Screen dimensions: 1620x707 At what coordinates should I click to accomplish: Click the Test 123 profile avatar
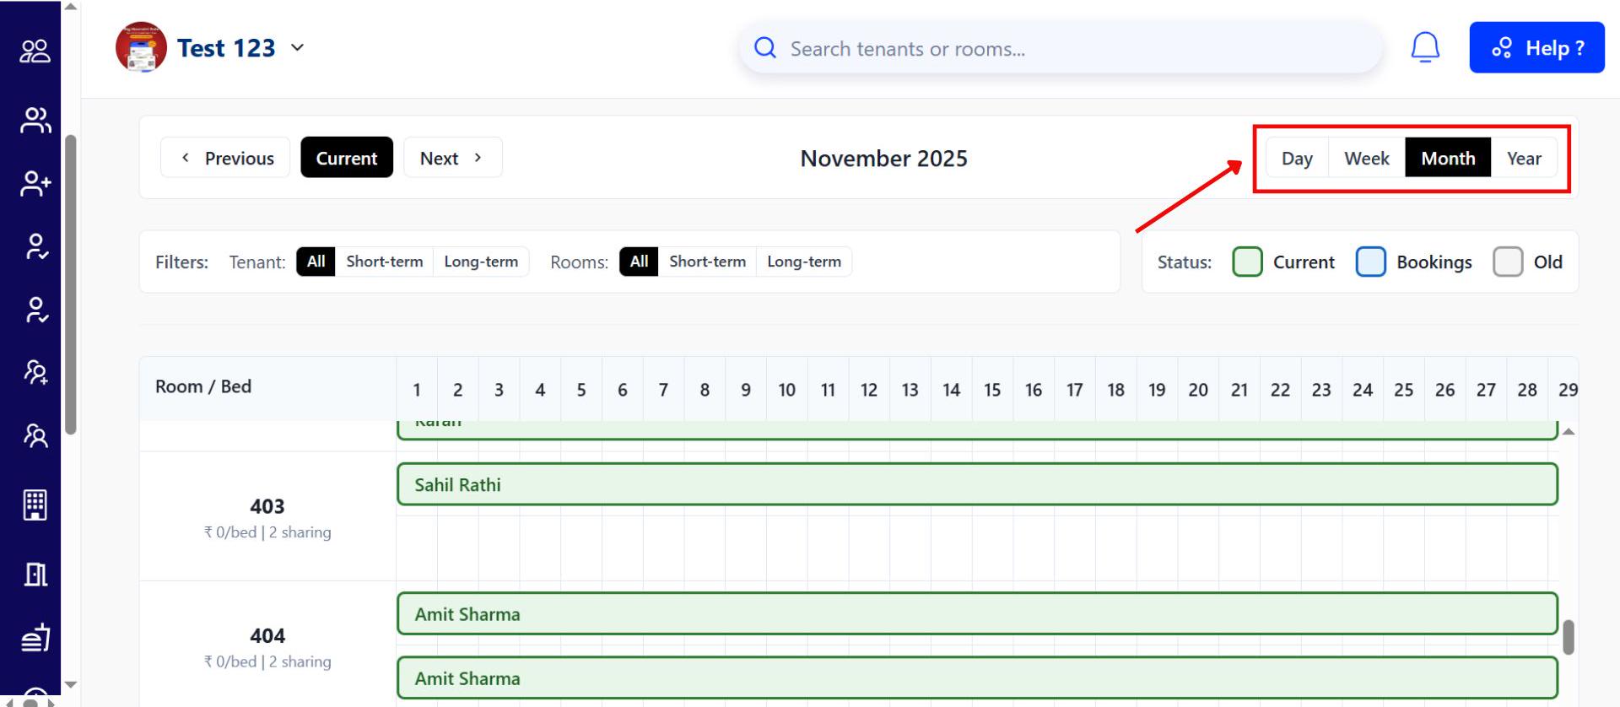click(x=141, y=47)
